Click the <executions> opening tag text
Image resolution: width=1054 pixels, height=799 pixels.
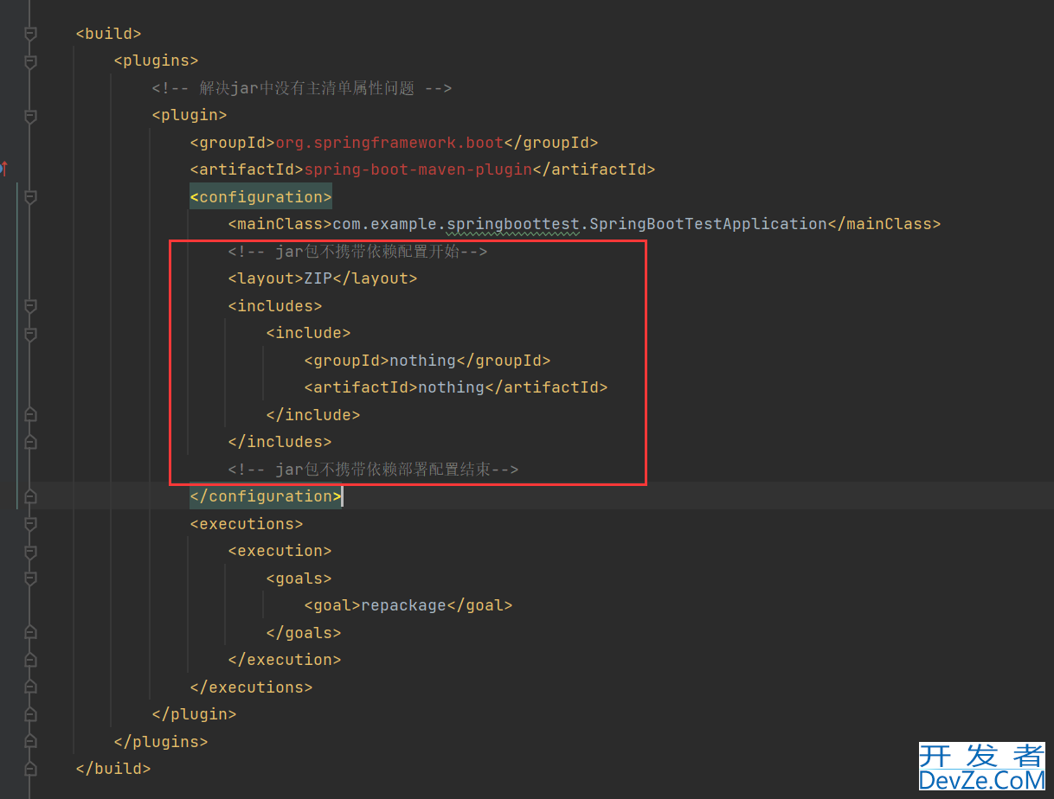pyautogui.click(x=247, y=524)
